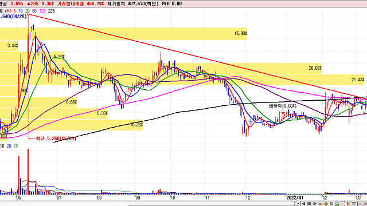This screenshot has height=206, width=367.
Task: Click the square stop button in chart toolbar
Action: pyautogui.click(x=309, y=204)
